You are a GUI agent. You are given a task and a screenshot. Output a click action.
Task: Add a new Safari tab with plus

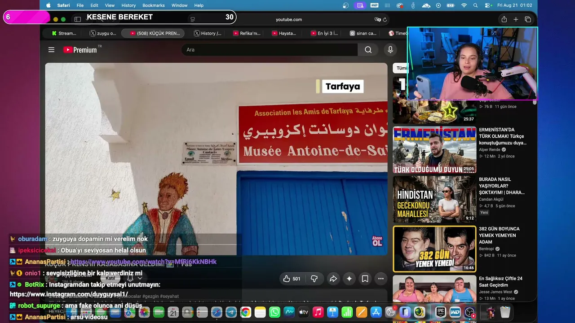(x=516, y=19)
